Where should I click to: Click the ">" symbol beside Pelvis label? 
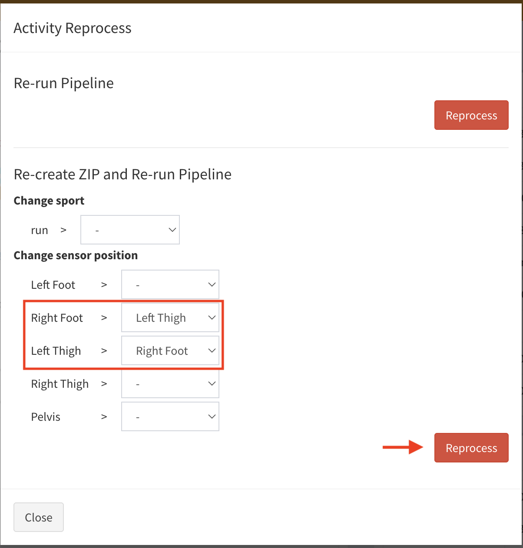[104, 417]
